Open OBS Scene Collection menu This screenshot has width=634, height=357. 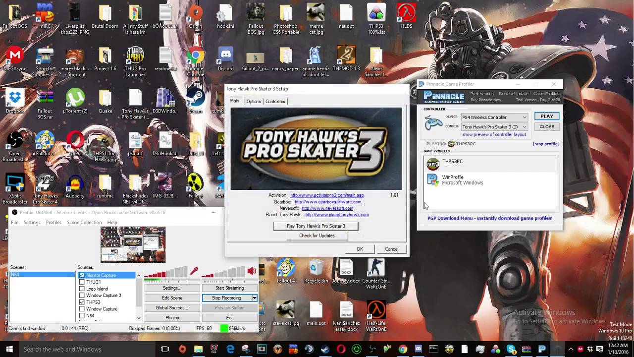click(x=84, y=223)
